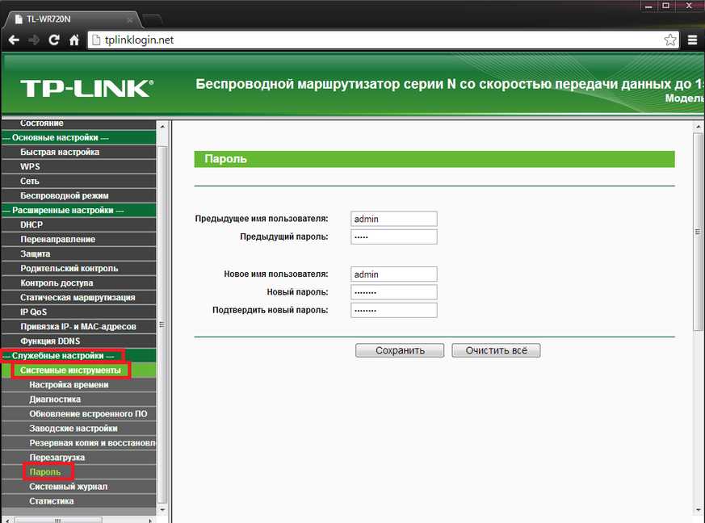This screenshot has width=705, height=523.
Task: Click the tplinklogin.net address bar
Action: [382, 40]
